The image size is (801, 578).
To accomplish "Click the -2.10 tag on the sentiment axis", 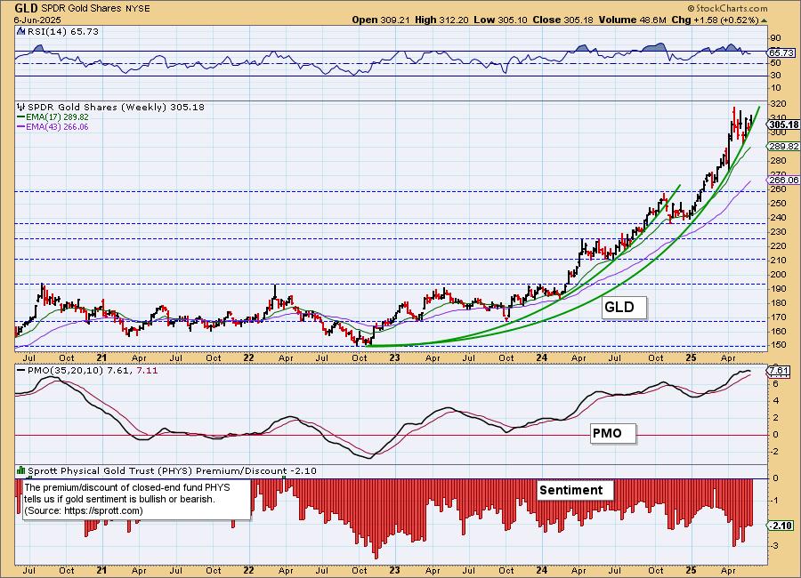I will pyautogui.click(x=781, y=526).
